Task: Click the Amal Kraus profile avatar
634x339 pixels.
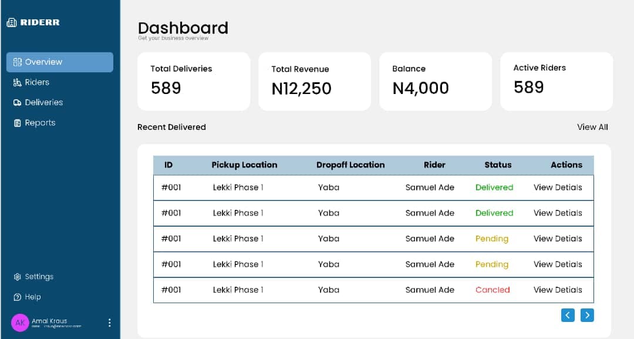Action: click(x=20, y=323)
